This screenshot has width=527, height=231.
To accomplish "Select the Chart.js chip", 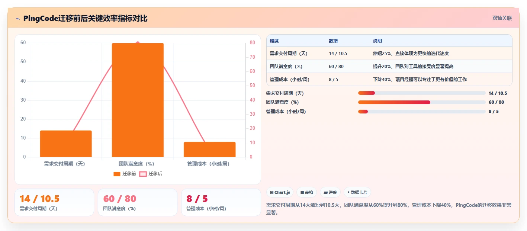I will 280,192.
